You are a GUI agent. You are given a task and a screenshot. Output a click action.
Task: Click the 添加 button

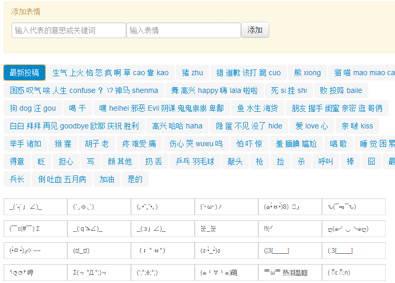click(x=255, y=30)
